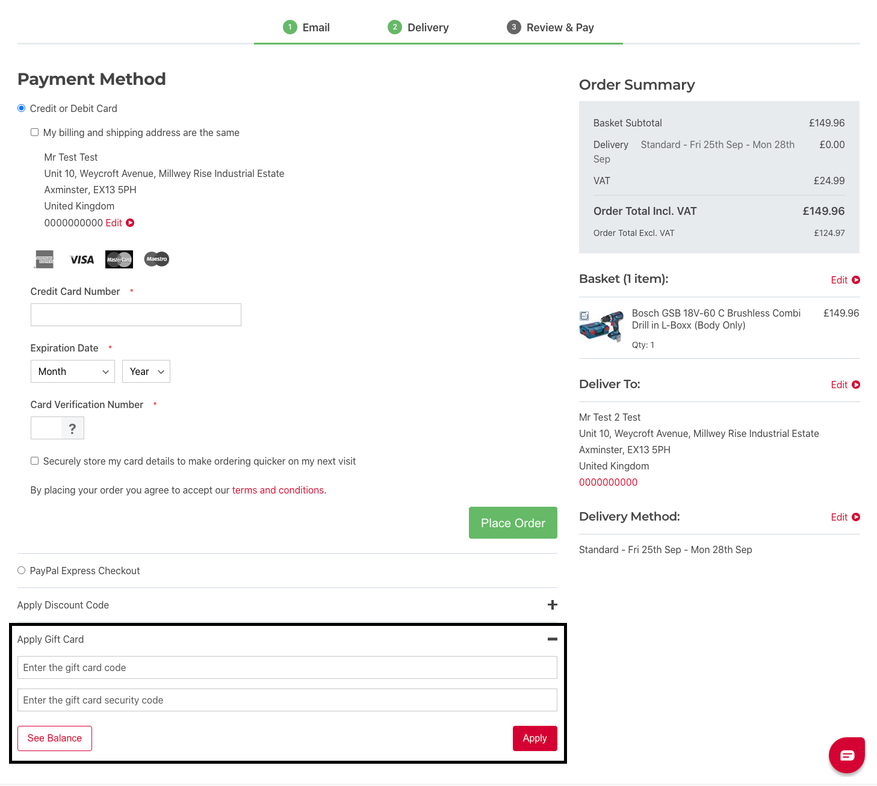This screenshot has height=786, width=877.
Task: Click the Bosch GSB 18V-60 C product name
Action: pyautogui.click(x=716, y=319)
